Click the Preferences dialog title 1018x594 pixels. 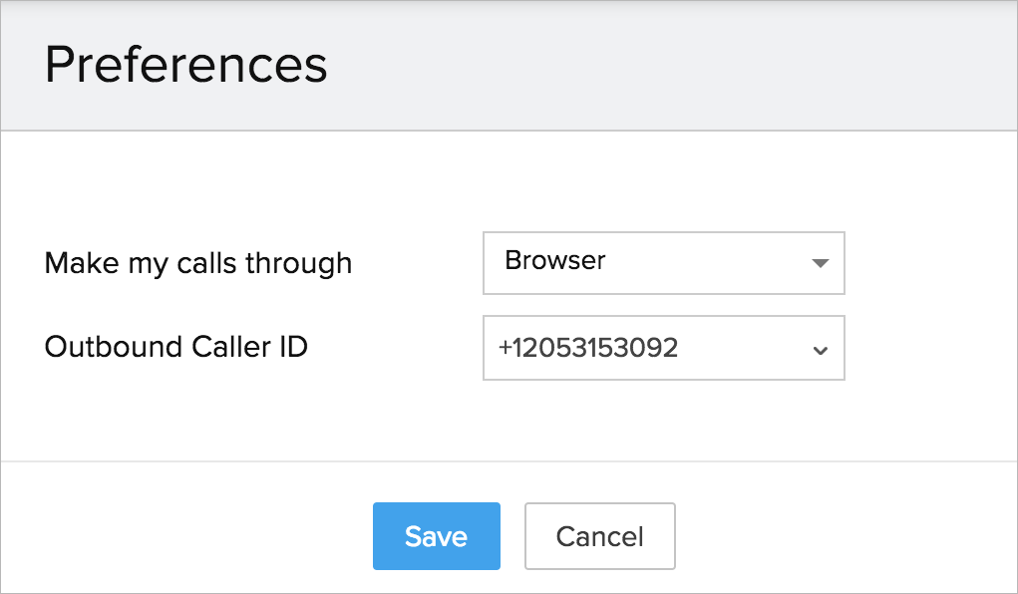[186, 65]
